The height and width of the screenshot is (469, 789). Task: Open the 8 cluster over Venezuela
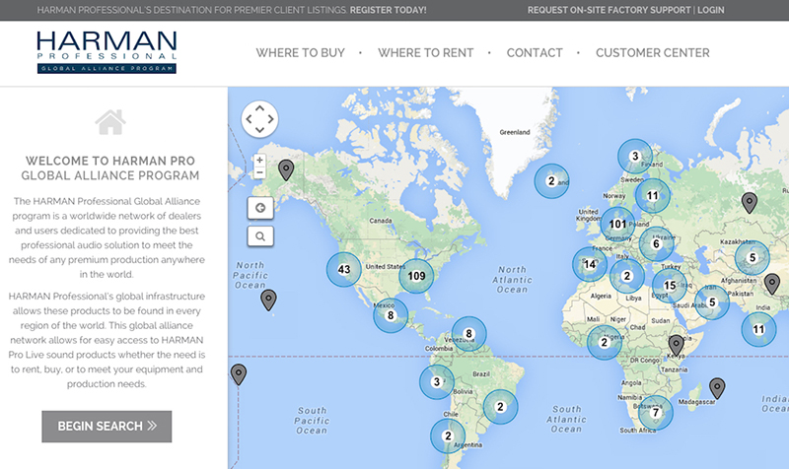click(468, 333)
